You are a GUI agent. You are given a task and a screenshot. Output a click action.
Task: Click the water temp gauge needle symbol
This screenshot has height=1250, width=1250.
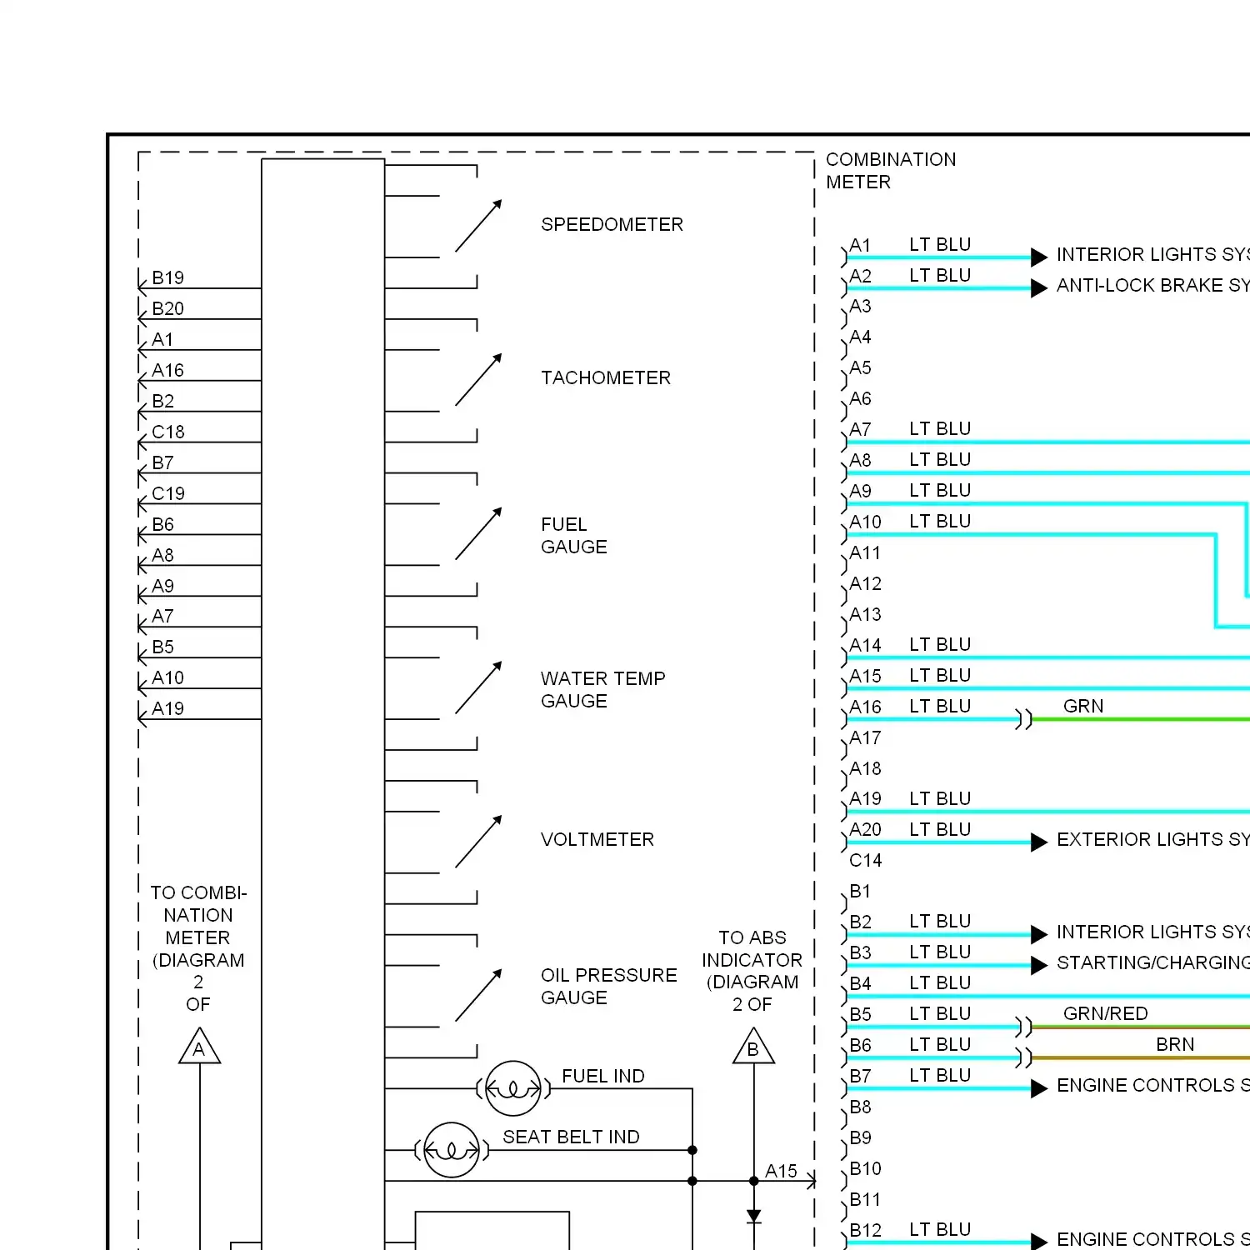point(478,687)
